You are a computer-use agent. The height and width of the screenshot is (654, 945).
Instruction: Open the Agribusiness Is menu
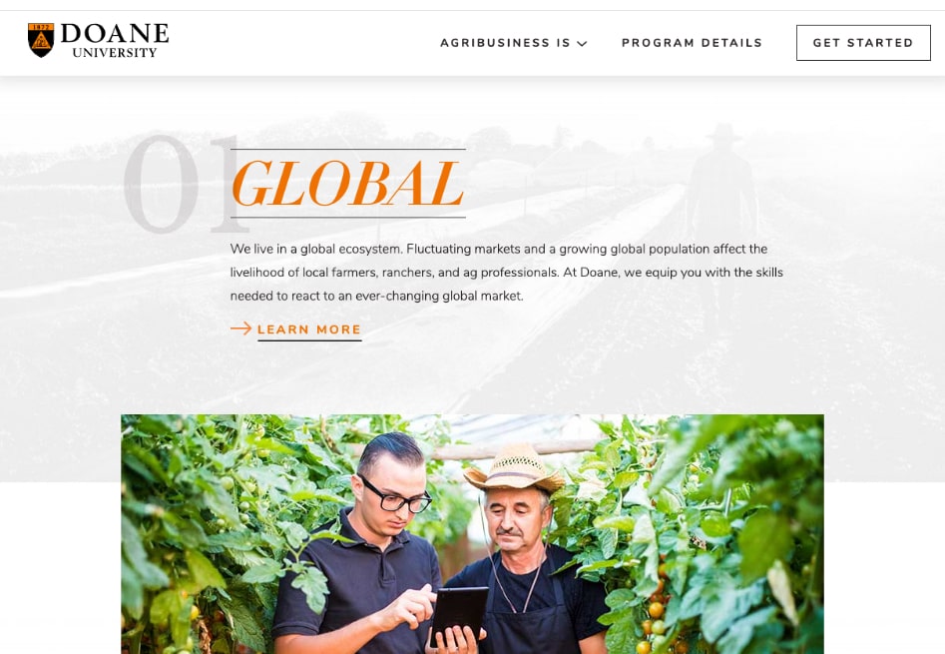[x=514, y=43]
